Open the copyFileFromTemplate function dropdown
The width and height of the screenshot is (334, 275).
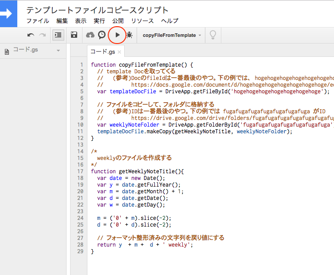(172, 35)
